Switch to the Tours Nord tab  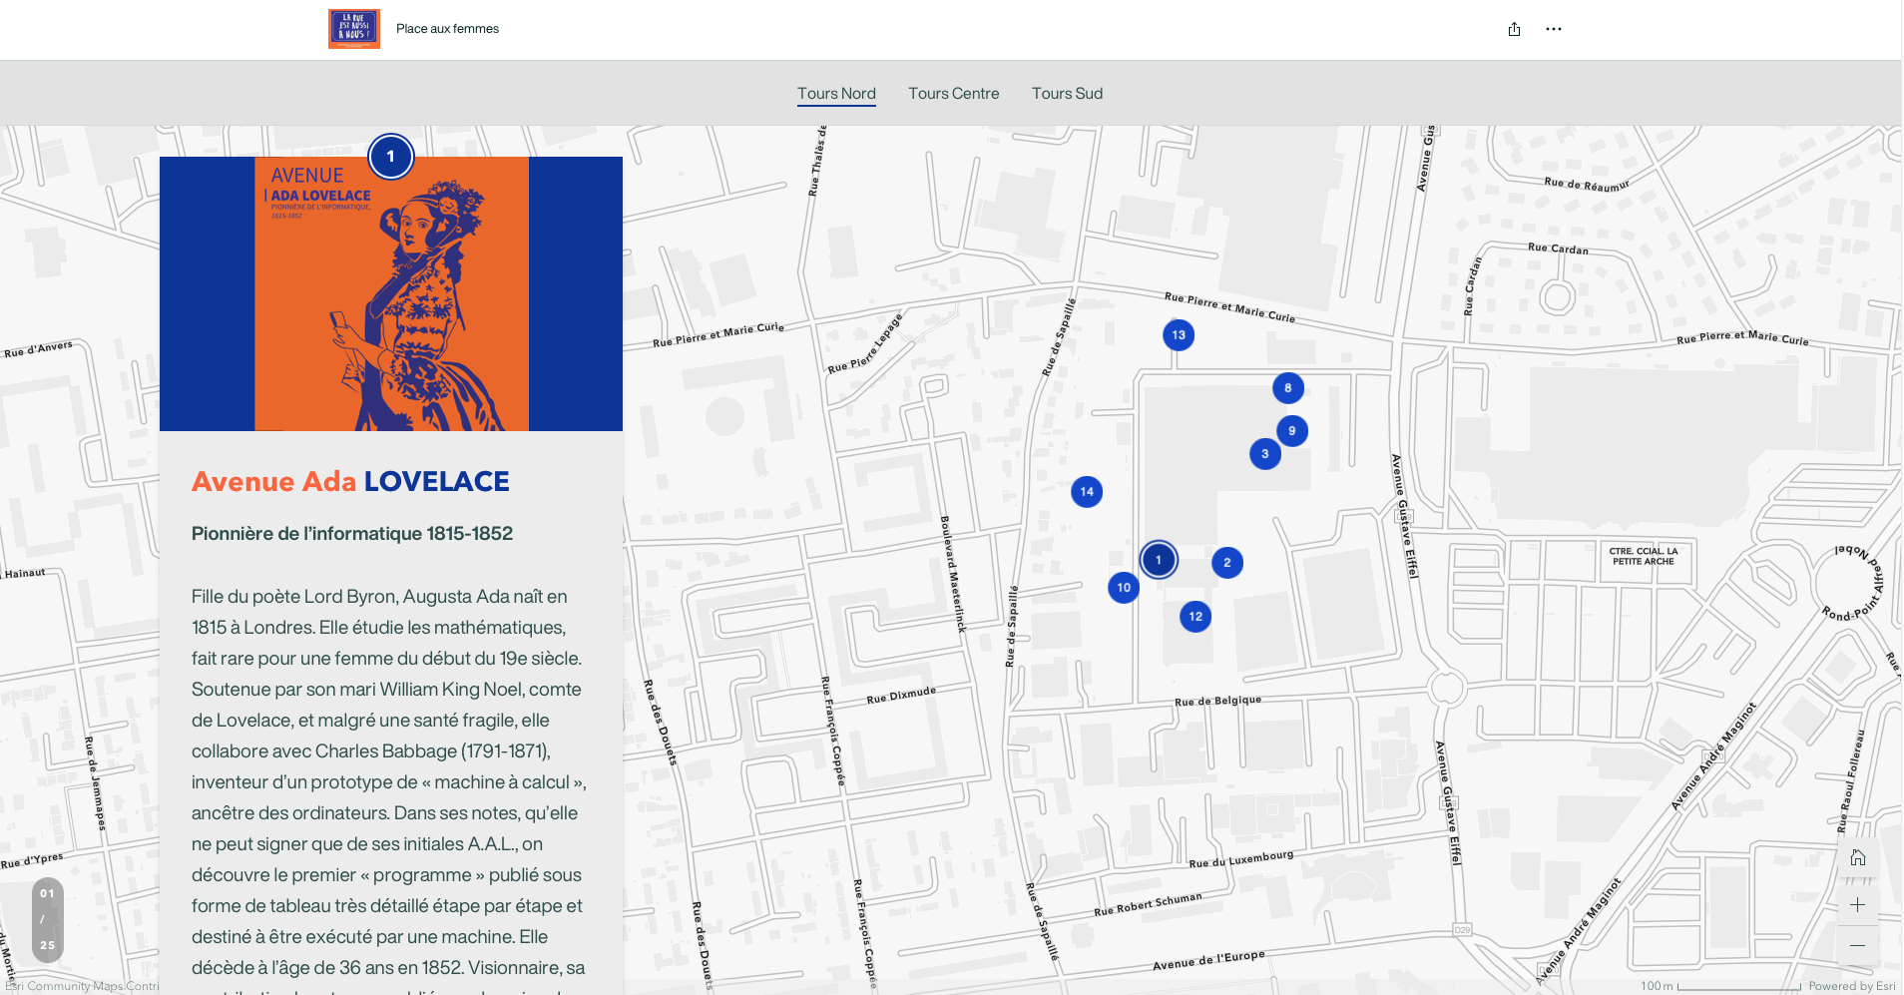tap(836, 93)
